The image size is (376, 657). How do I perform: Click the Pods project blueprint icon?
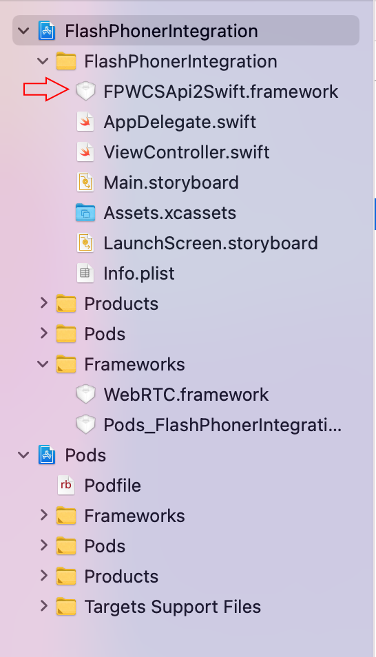[47, 455]
